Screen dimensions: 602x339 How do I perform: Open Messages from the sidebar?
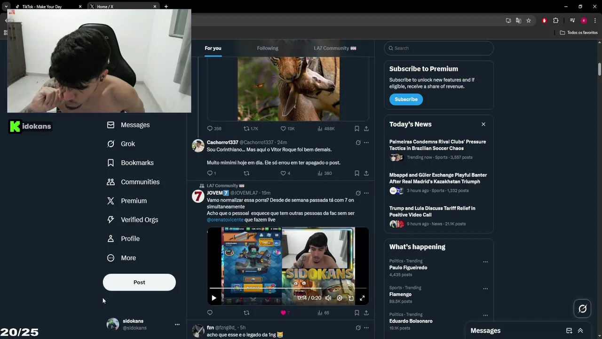coord(128,125)
